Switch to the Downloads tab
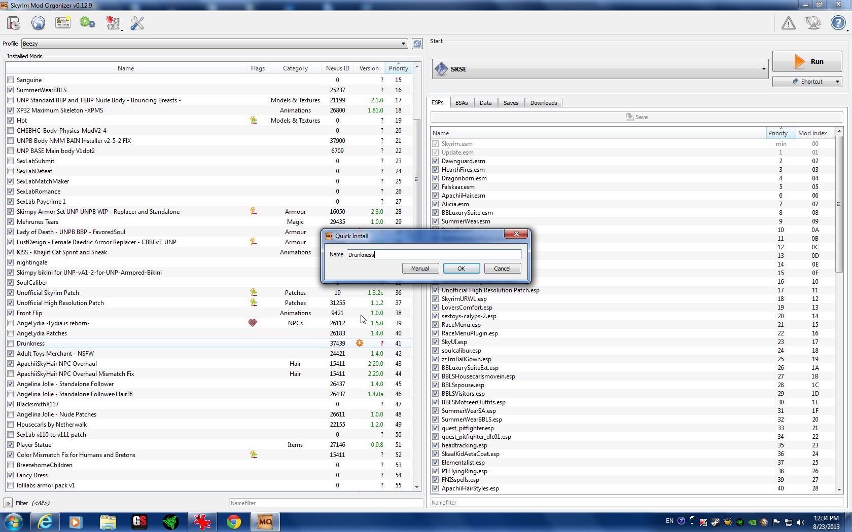852x532 pixels. tap(543, 103)
